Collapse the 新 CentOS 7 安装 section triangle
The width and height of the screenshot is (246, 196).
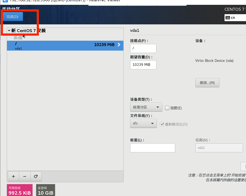point(9,31)
